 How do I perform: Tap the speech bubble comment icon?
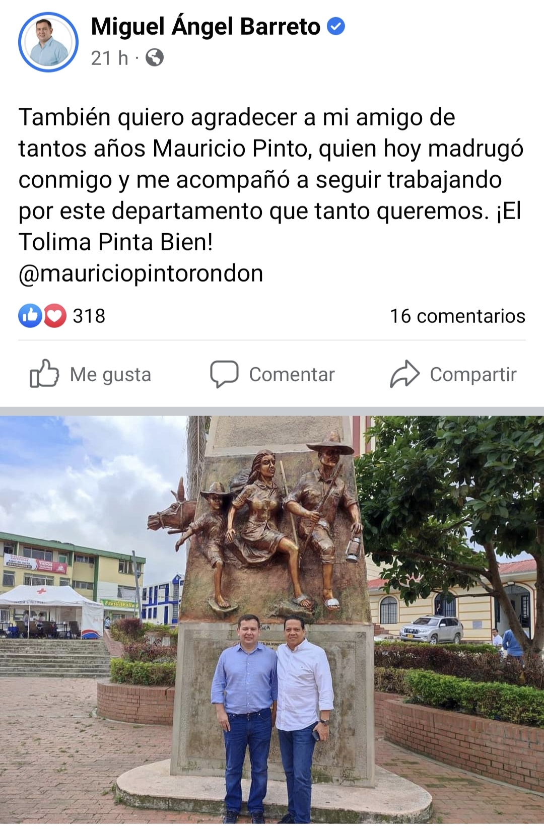(224, 374)
